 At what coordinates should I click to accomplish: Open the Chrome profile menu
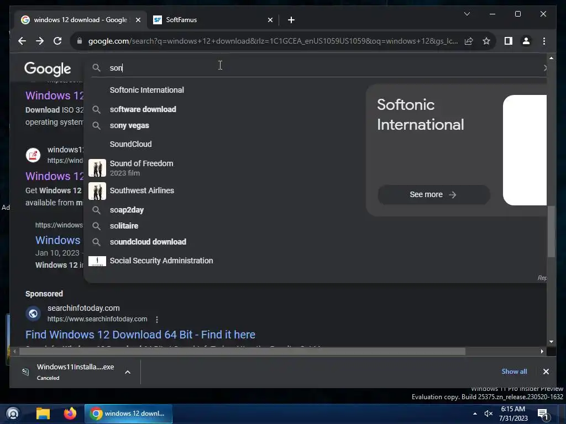click(526, 41)
